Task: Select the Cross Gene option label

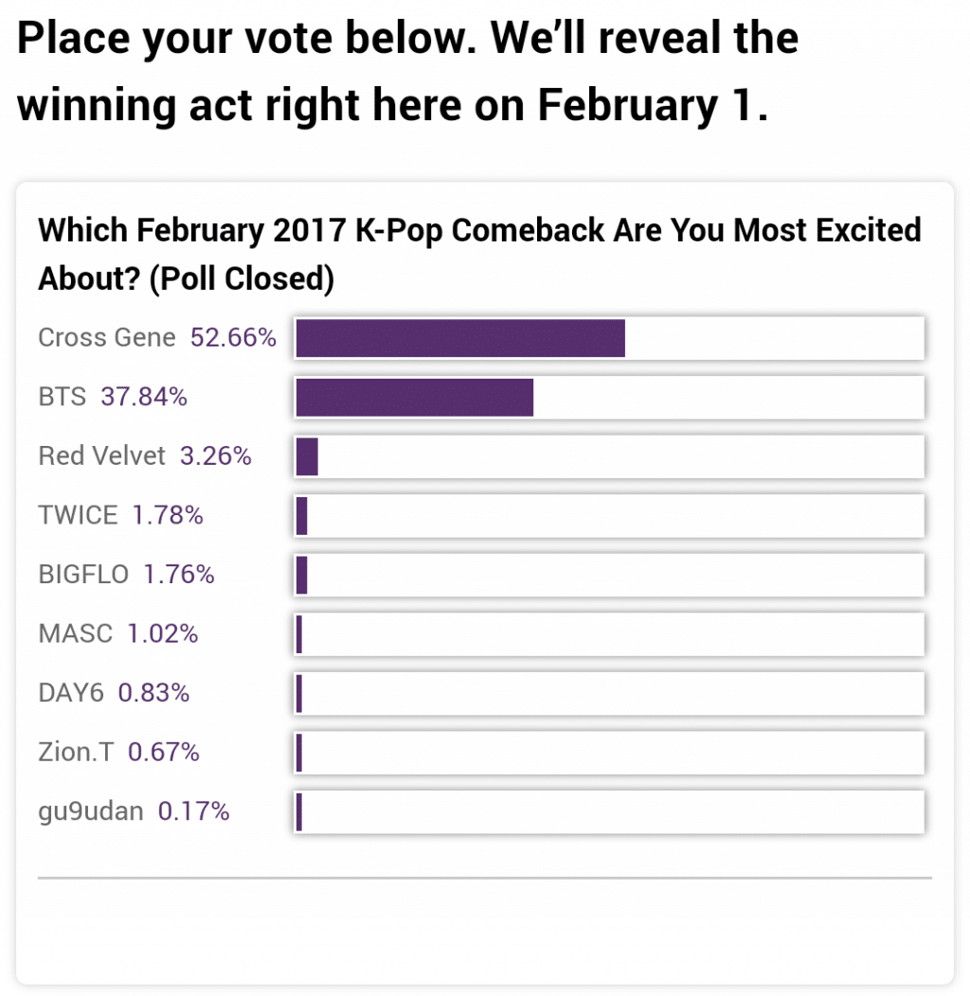Action: 107,338
